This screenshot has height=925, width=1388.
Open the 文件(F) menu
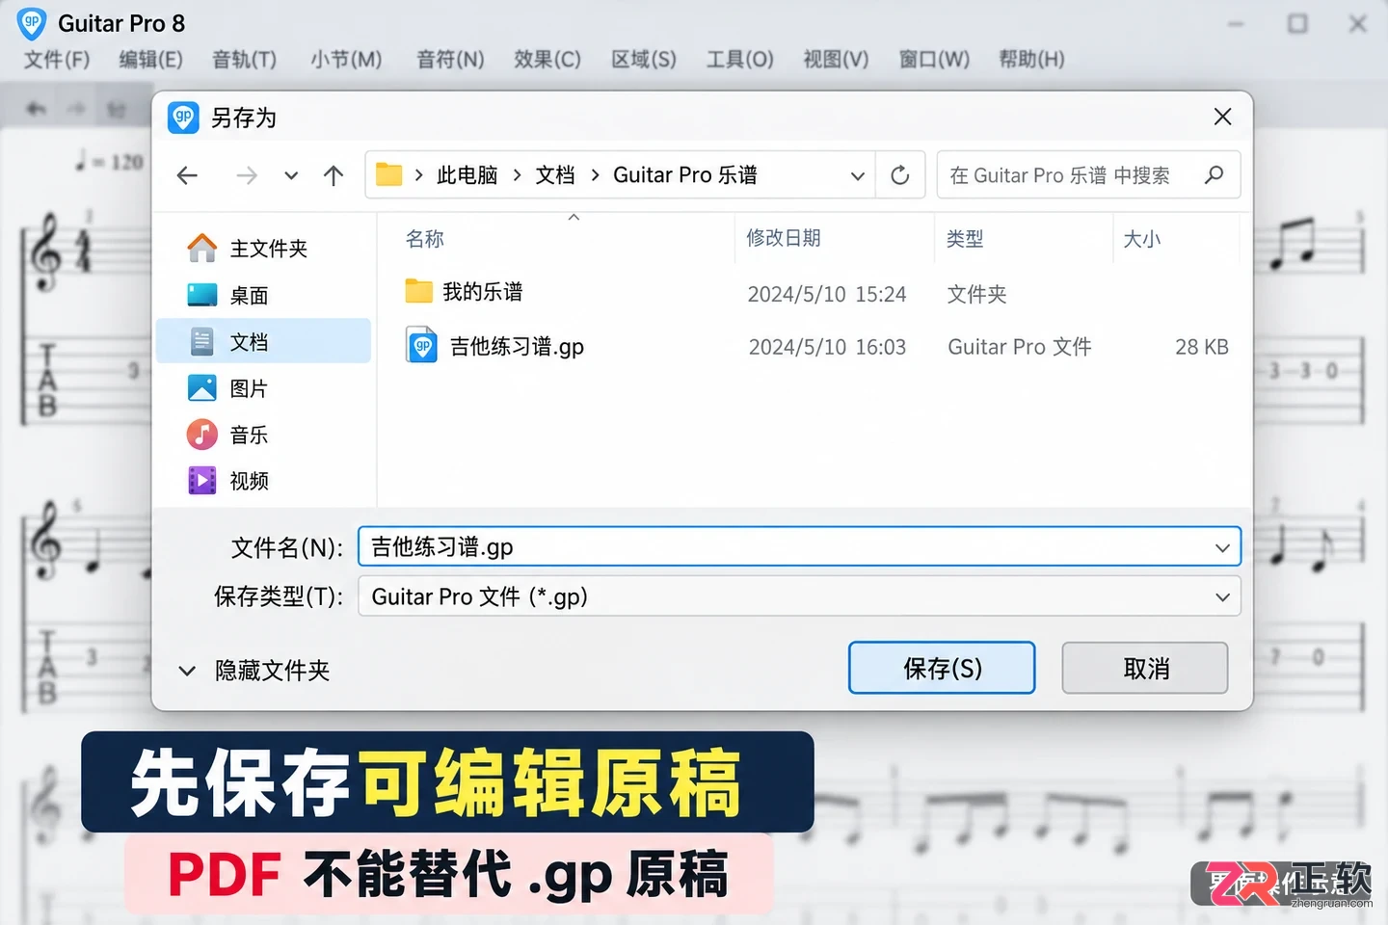point(57,60)
